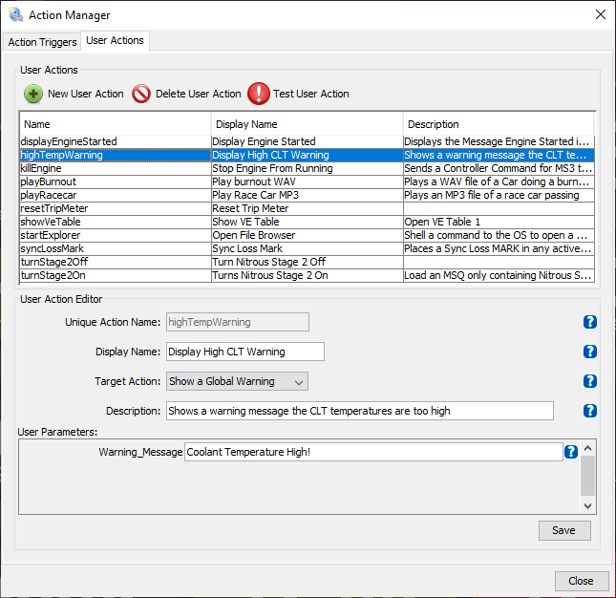The width and height of the screenshot is (616, 598).
Task: Open help for Display Name field
Action: pyautogui.click(x=589, y=352)
